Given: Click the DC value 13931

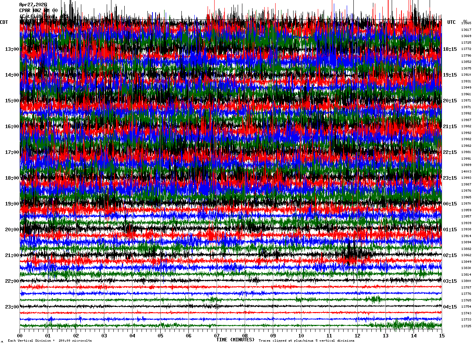Looking at the screenshot, I should pyautogui.click(x=466, y=81).
